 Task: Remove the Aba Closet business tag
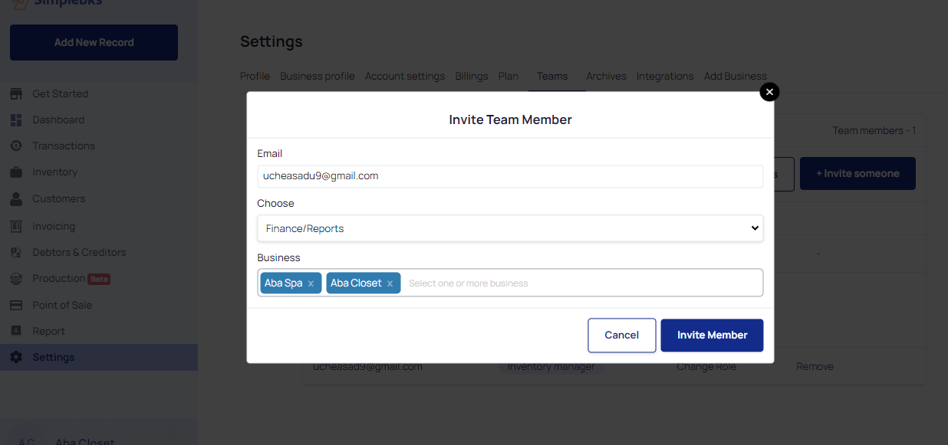390,283
